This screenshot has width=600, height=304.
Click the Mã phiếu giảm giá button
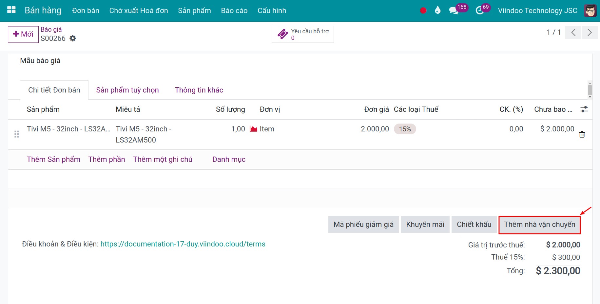pyautogui.click(x=363, y=224)
